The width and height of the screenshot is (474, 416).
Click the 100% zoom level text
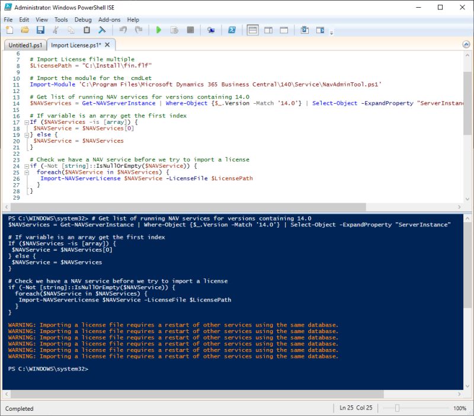[x=460, y=408]
